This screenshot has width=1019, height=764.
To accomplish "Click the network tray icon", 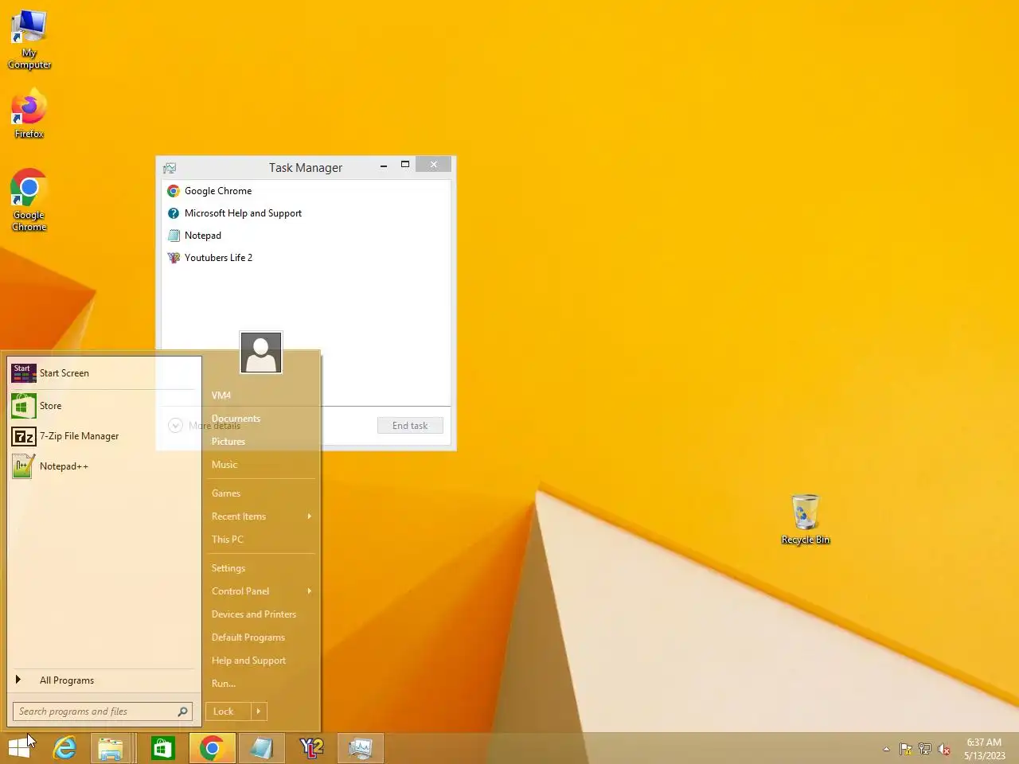I will pos(924,749).
